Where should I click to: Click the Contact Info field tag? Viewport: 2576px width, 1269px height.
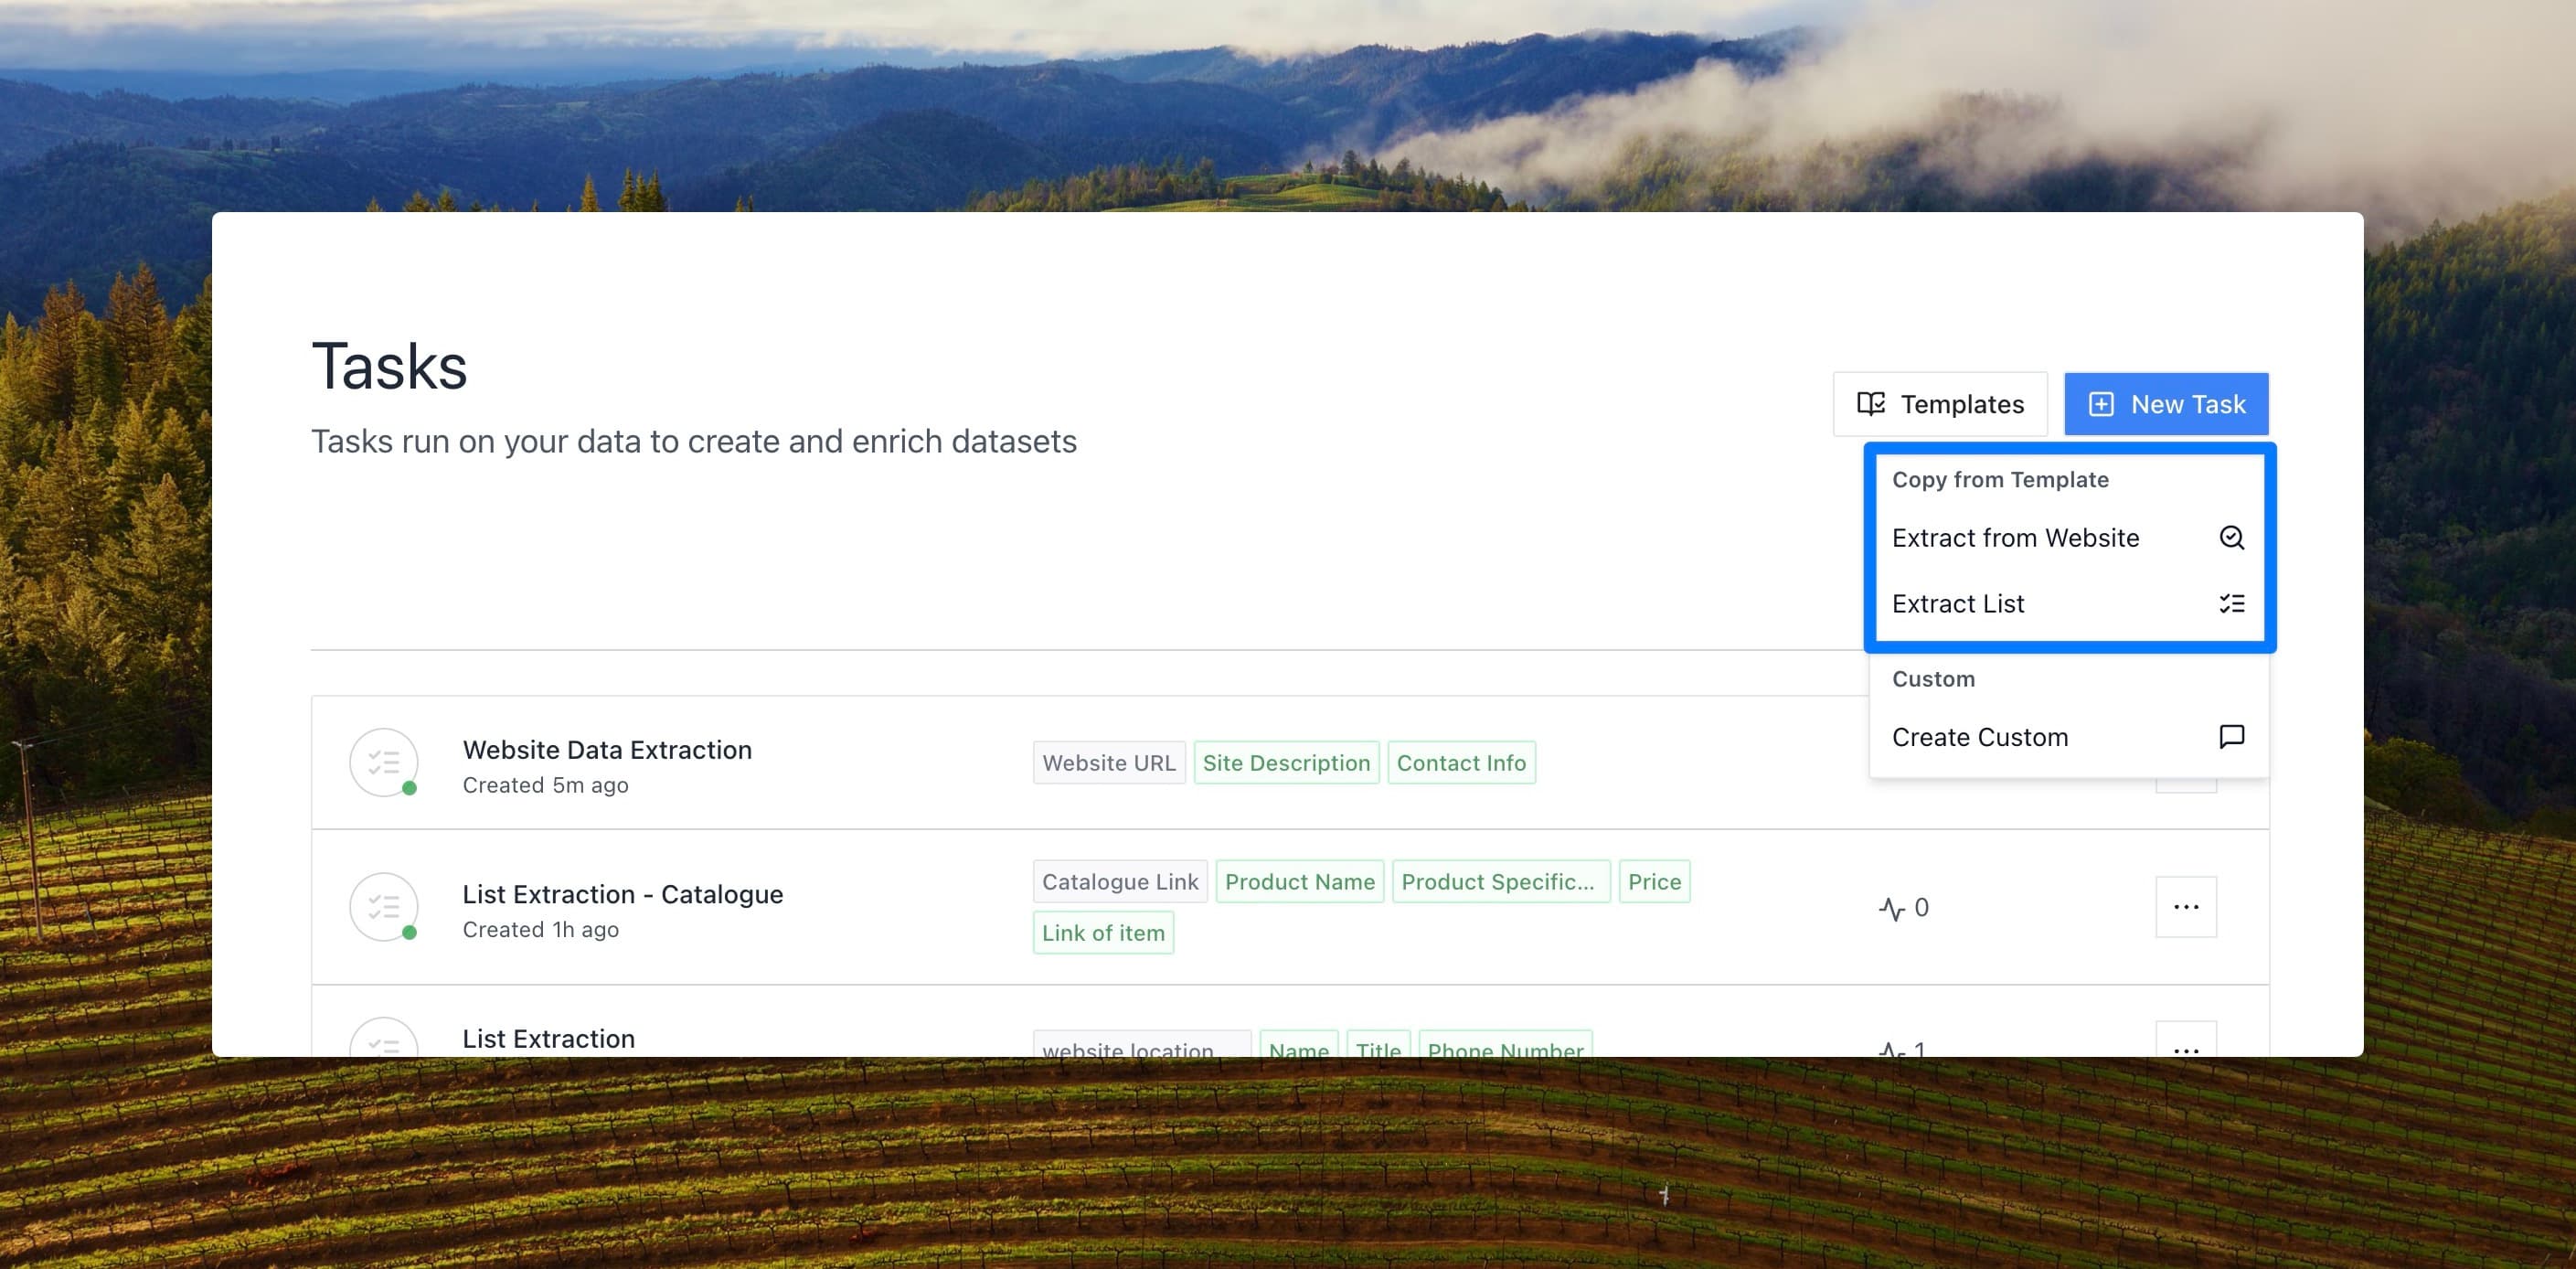click(1461, 763)
